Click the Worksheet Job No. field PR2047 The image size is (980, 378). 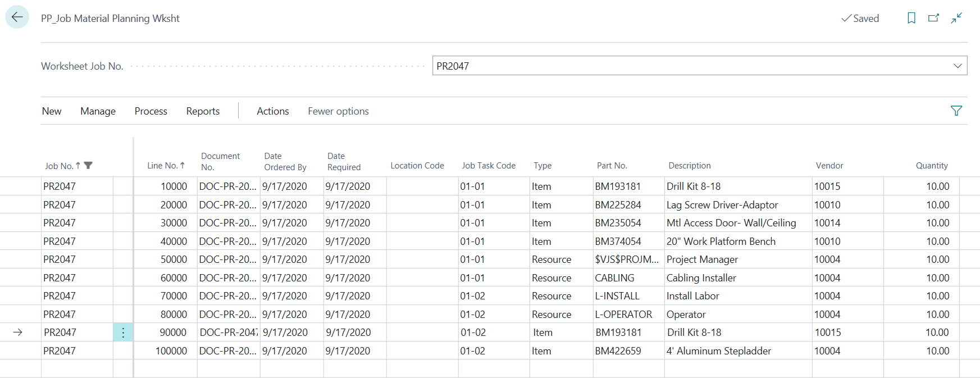(x=691, y=66)
